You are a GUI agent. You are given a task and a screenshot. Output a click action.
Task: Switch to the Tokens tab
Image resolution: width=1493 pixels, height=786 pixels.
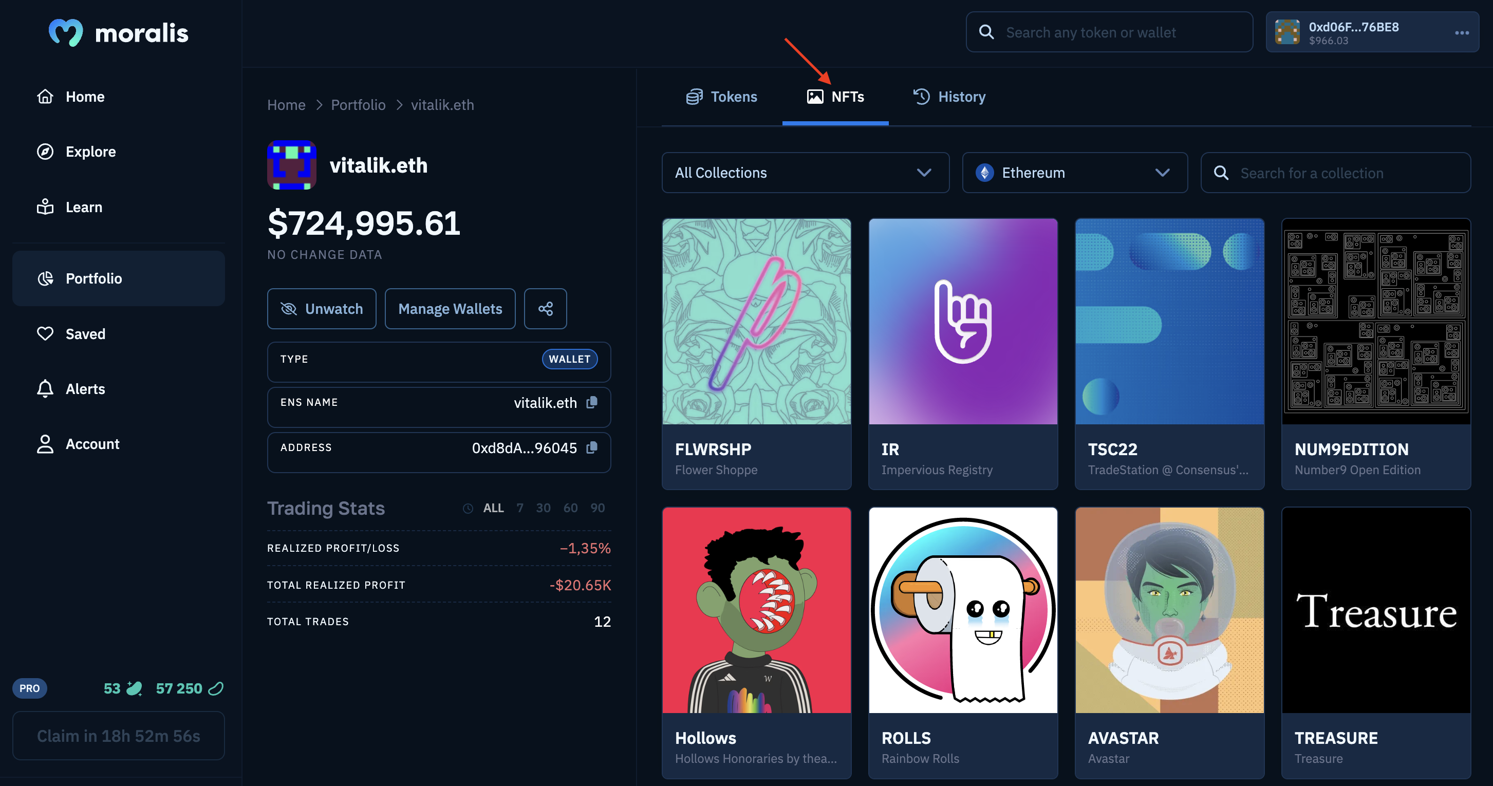[x=721, y=97]
